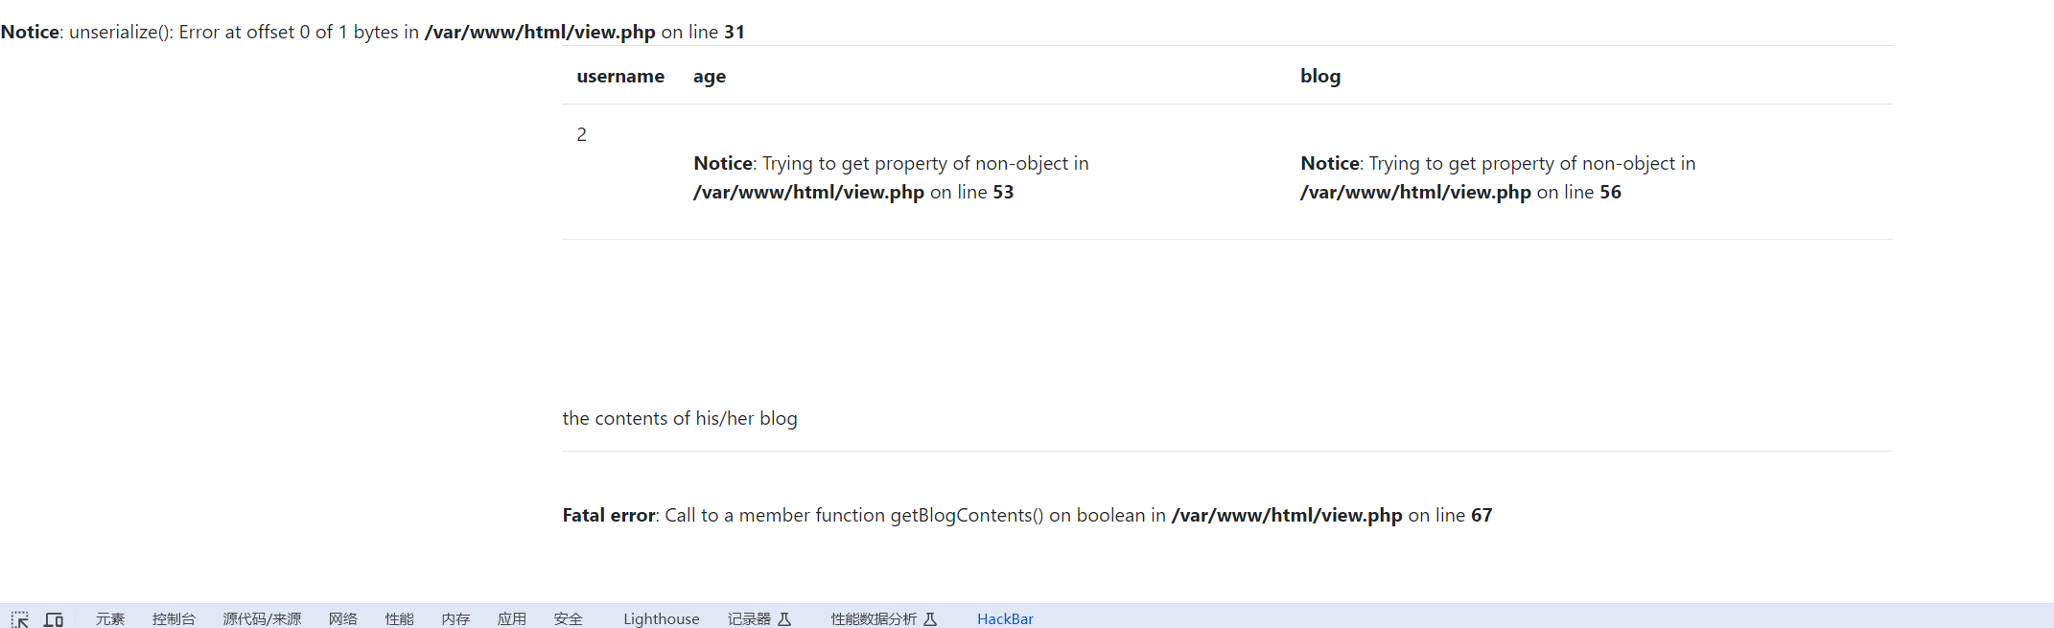Screen dimensions: 2054x628
Task: Click the blog column header
Action: pyautogui.click(x=1320, y=77)
